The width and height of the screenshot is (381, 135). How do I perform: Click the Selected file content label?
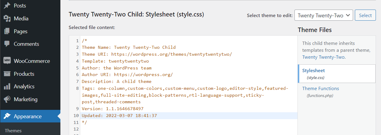point(92,28)
